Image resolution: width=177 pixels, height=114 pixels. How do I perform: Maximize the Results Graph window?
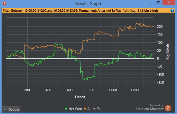click(x=159, y=3)
